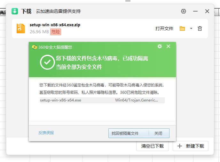This screenshot has width=220, height=162.
Task: Click 反馈误报 false positive link
Action: pyautogui.click(x=46, y=133)
